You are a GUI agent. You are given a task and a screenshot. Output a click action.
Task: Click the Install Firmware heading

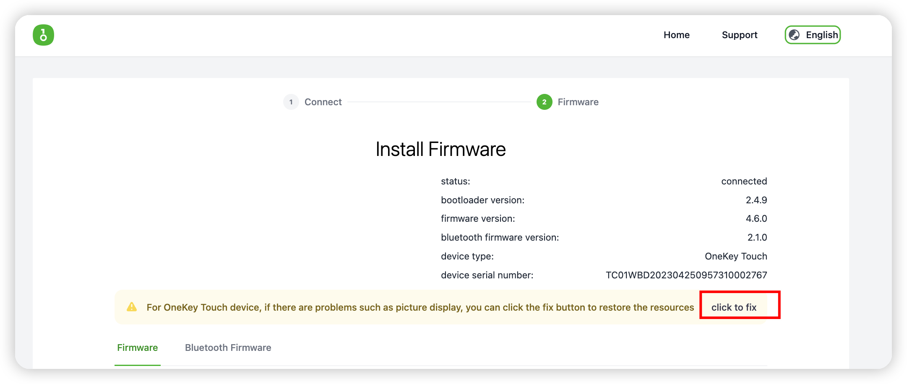click(x=440, y=149)
